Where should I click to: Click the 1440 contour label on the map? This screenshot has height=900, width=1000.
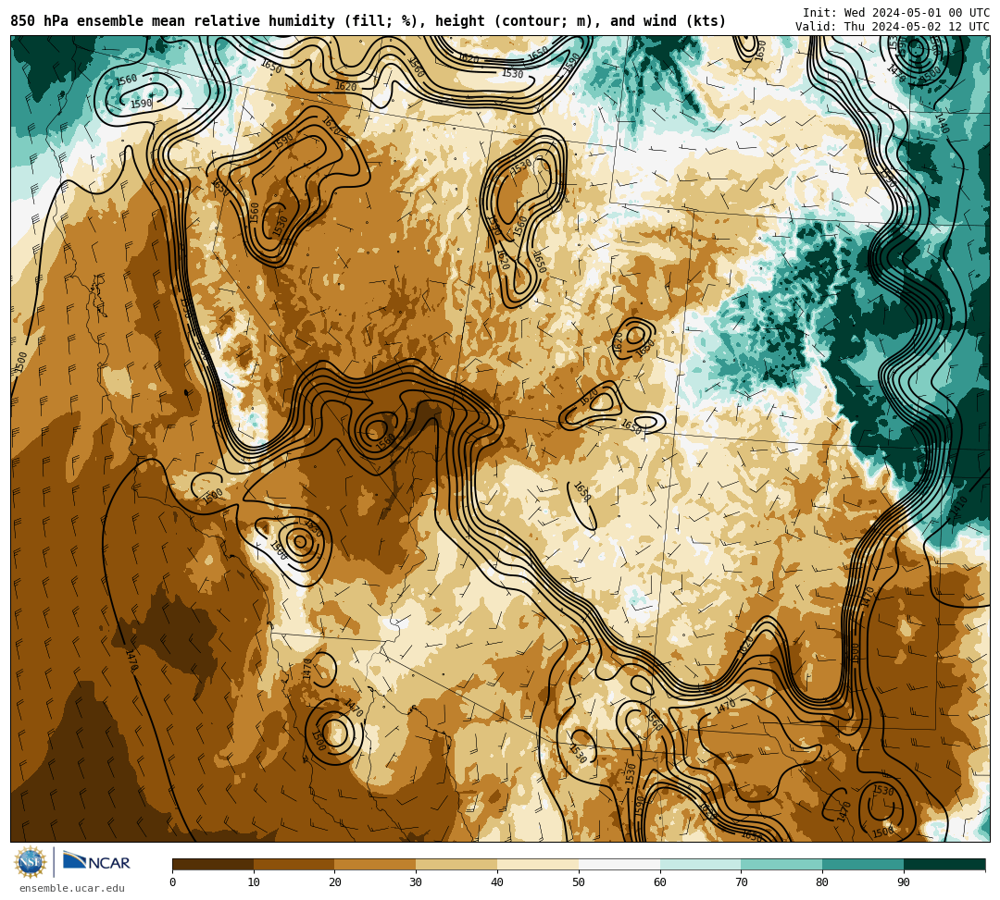click(x=942, y=124)
